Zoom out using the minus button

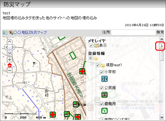(x=10, y=70)
